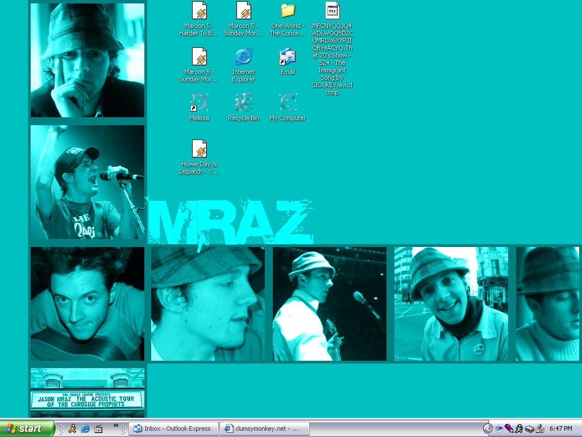The height and width of the screenshot is (437, 582).
Task: Switch to Inbox - Outlook Express window
Action: click(x=173, y=428)
